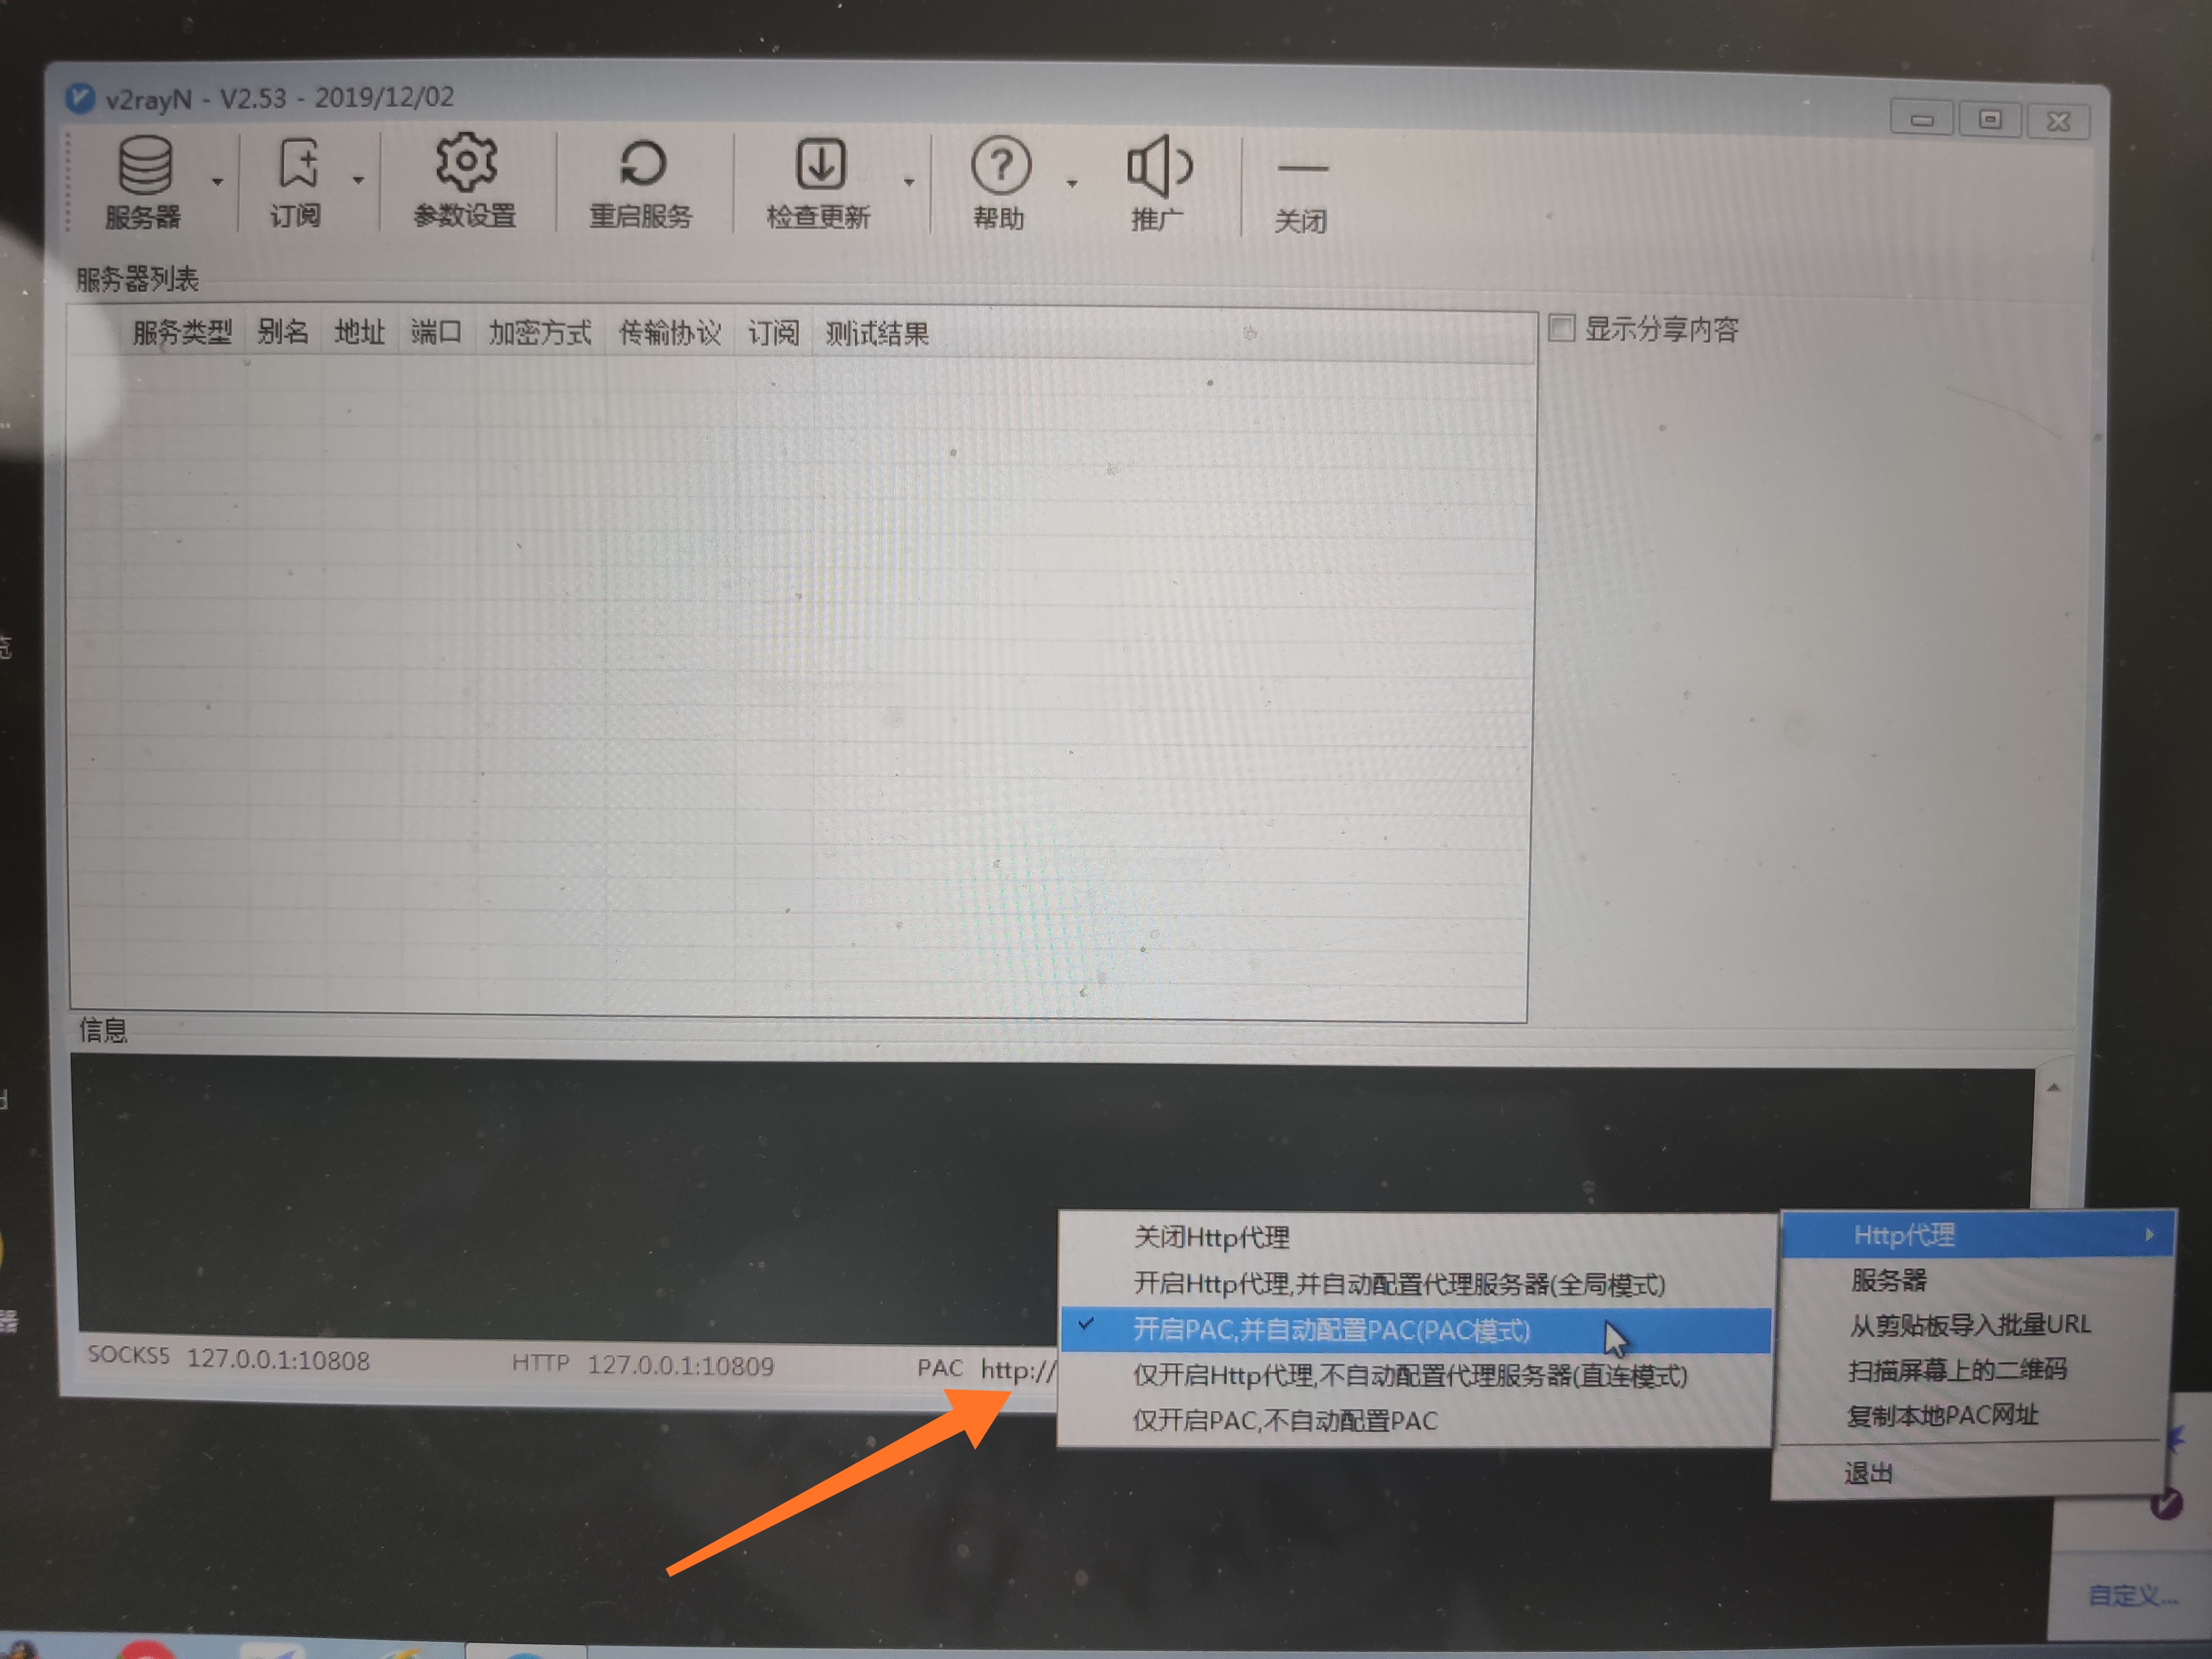Expand the 帮助 dropdown arrow
The height and width of the screenshot is (1659, 2212).
pos(1072,184)
